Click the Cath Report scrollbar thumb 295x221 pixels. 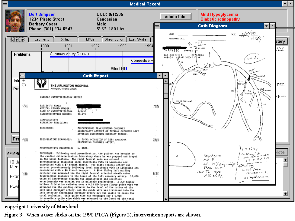[166, 96]
